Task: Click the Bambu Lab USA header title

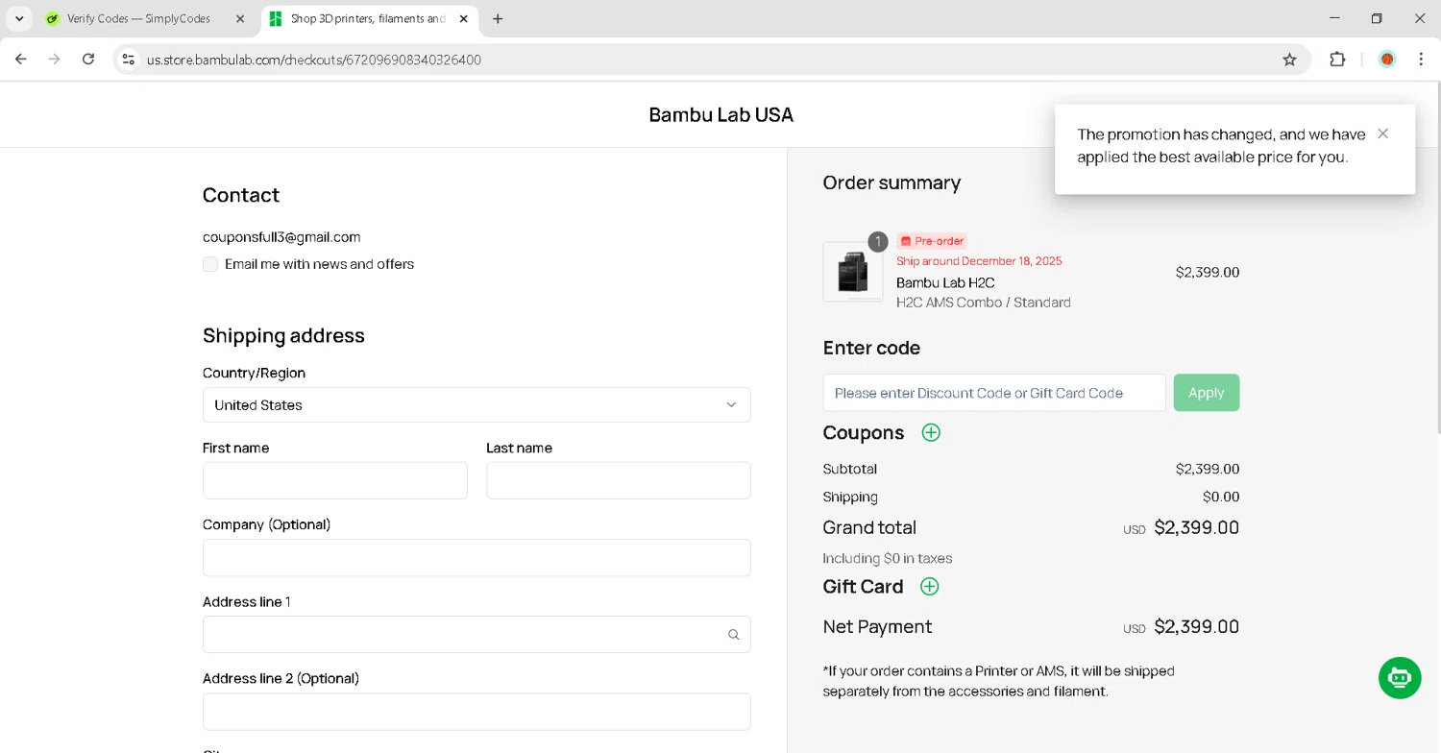Action: tap(721, 115)
